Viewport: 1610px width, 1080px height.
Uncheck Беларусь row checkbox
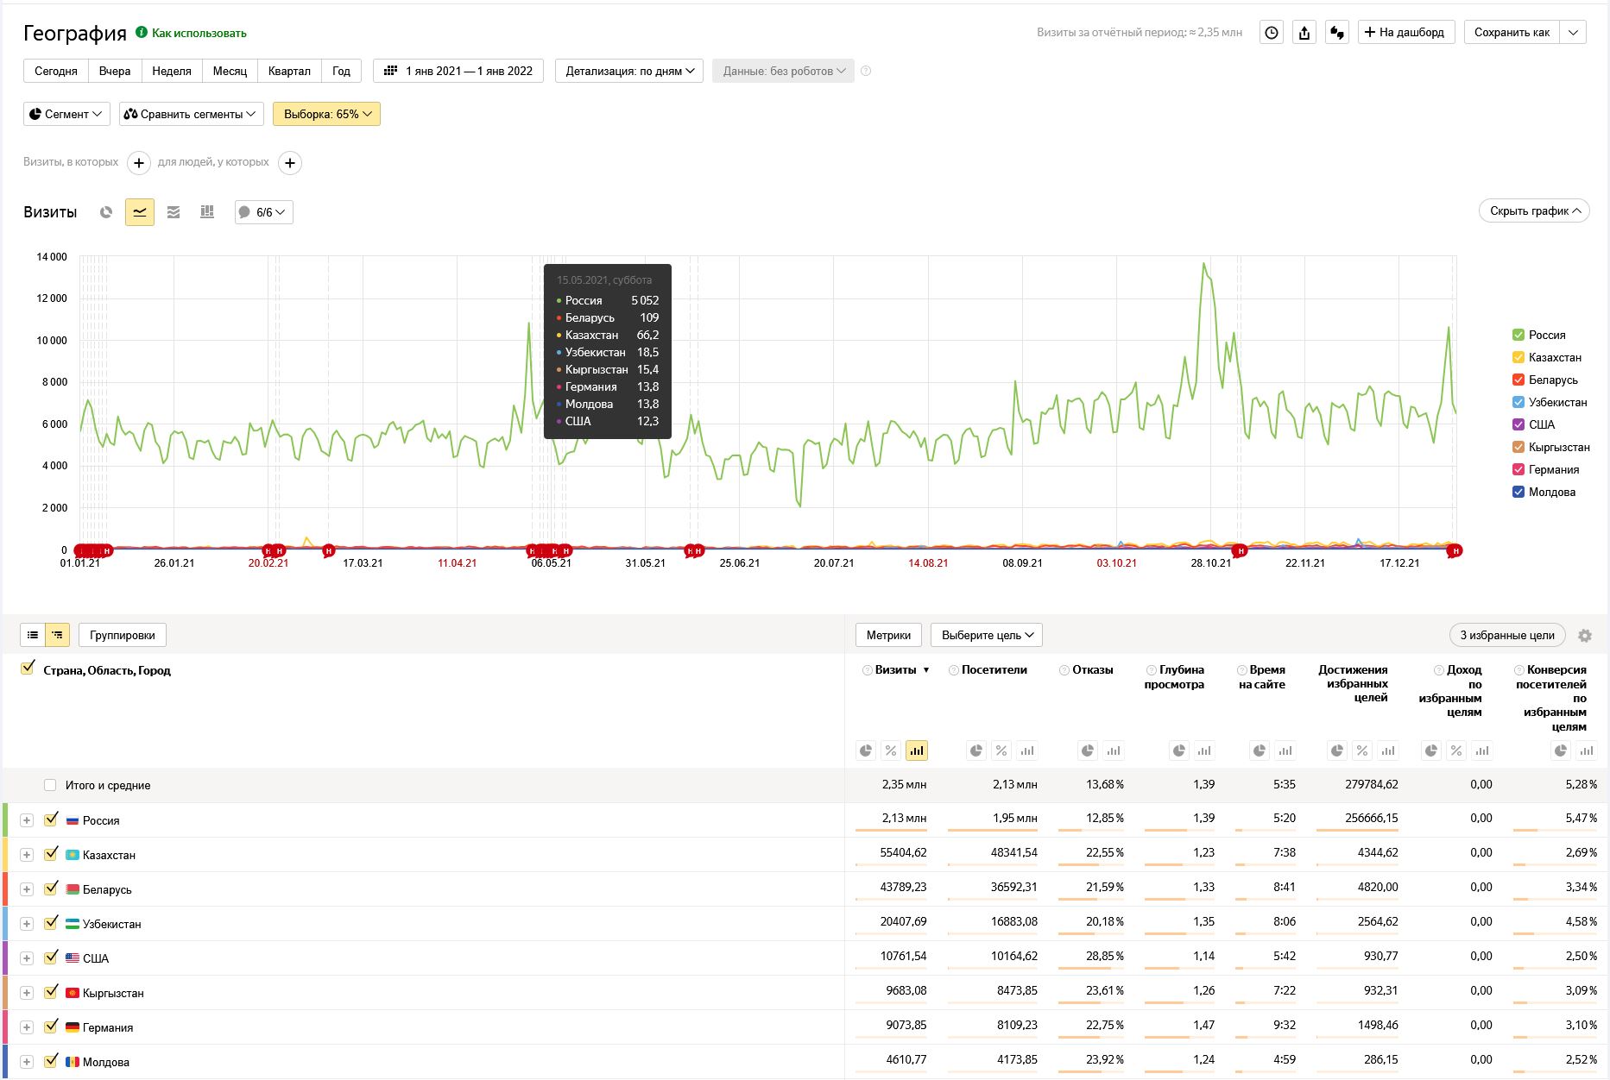(x=51, y=888)
